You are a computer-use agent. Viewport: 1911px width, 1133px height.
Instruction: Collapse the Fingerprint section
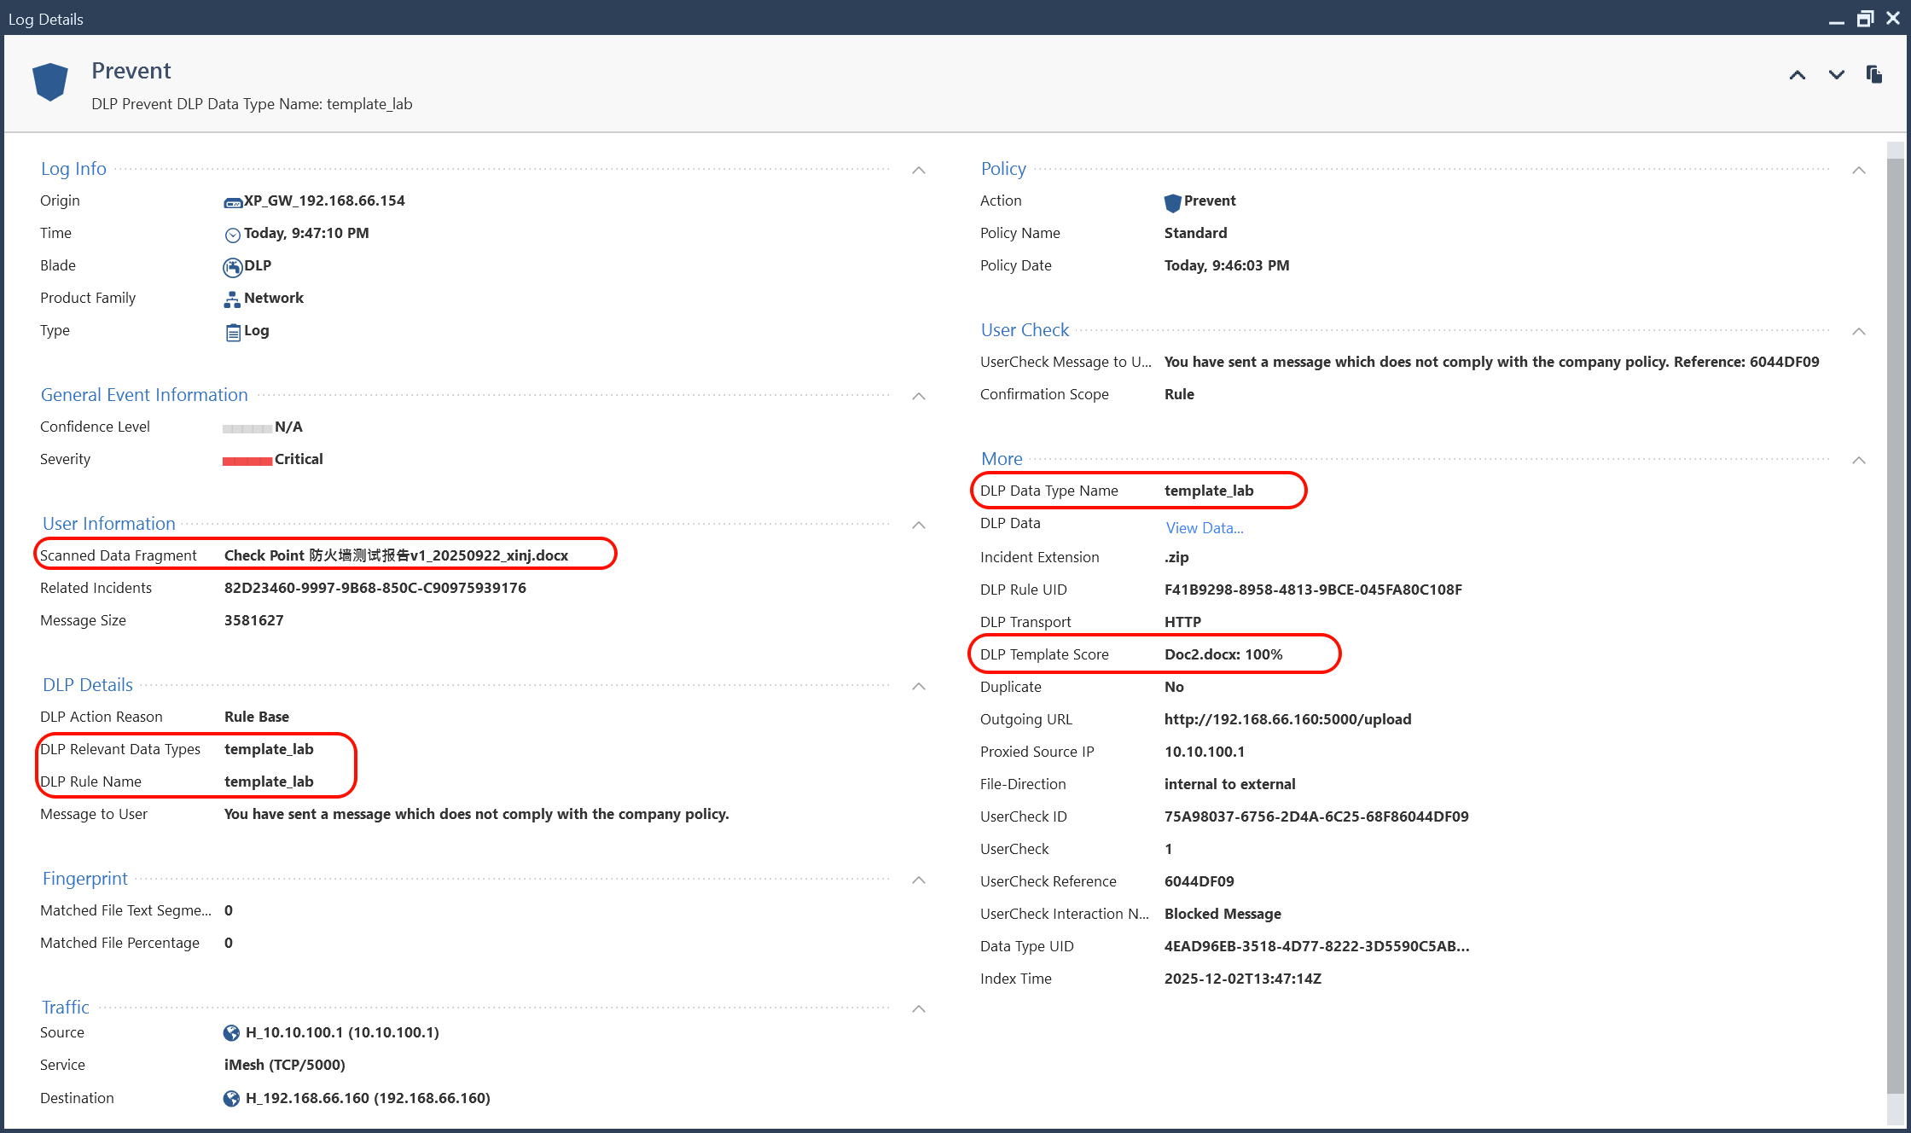pyautogui.click(x=919, y=880)
